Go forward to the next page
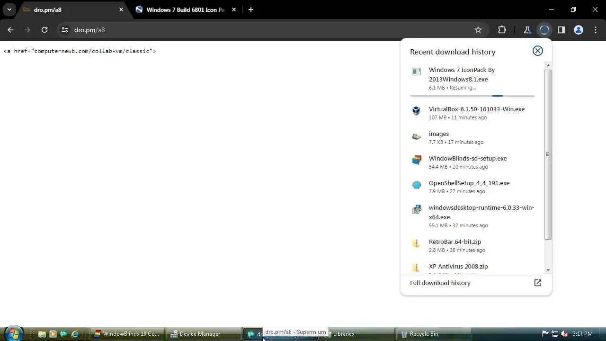606x341 pixels. tap(27, 30)
